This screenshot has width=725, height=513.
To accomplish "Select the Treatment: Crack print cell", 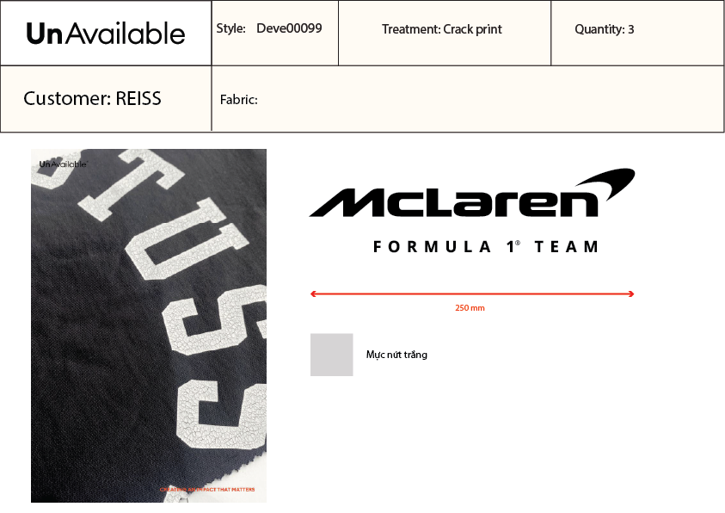I will [445, 34].
